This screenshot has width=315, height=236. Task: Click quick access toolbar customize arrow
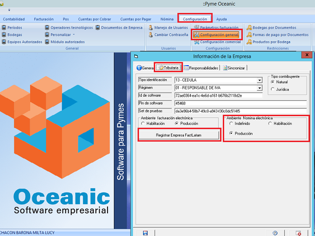pos(9,10)
